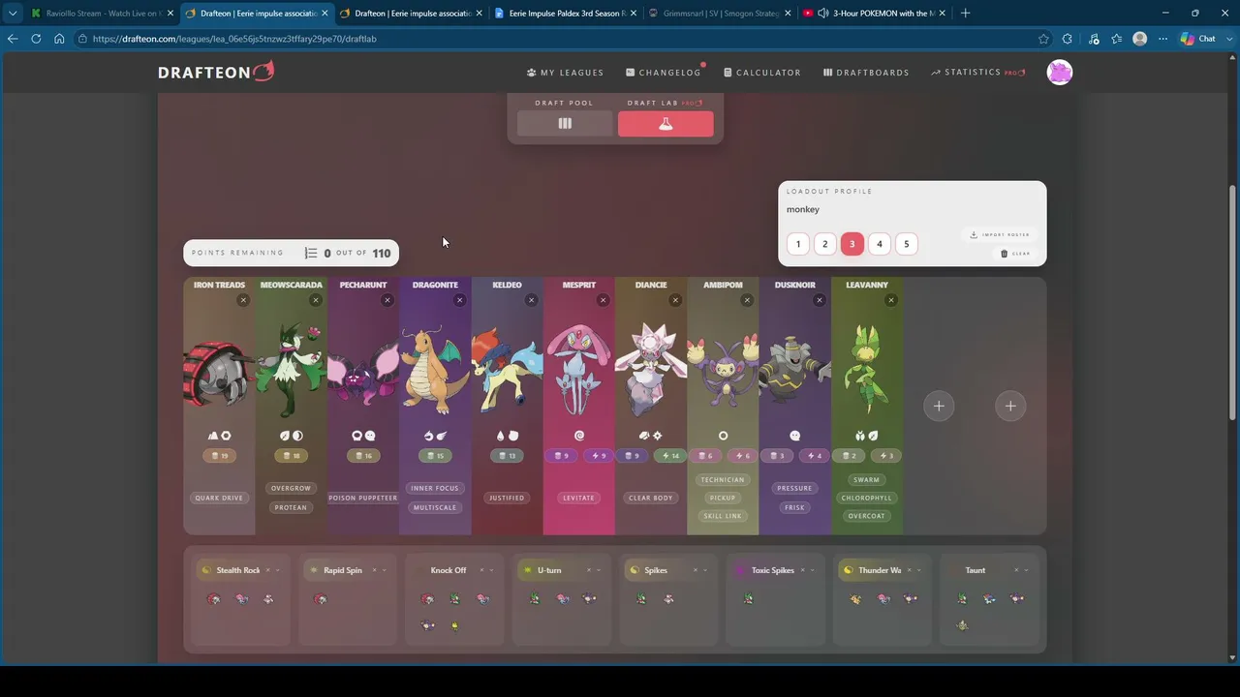Click the first empty slot plus icon
This screenshot has width=1240, height=697.
(939, 407)
